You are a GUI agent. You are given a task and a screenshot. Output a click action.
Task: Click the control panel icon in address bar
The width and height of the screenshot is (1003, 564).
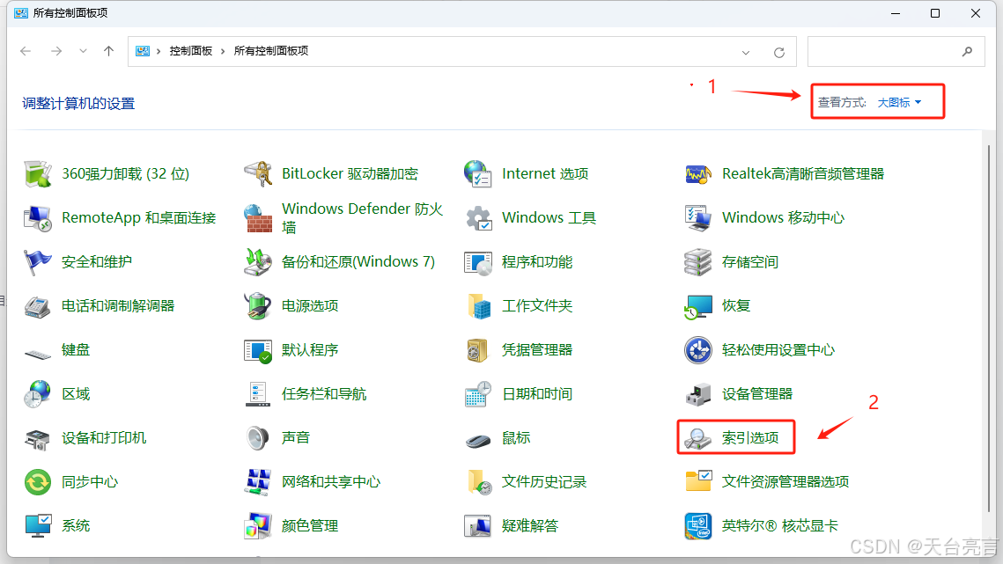(143, 51)
